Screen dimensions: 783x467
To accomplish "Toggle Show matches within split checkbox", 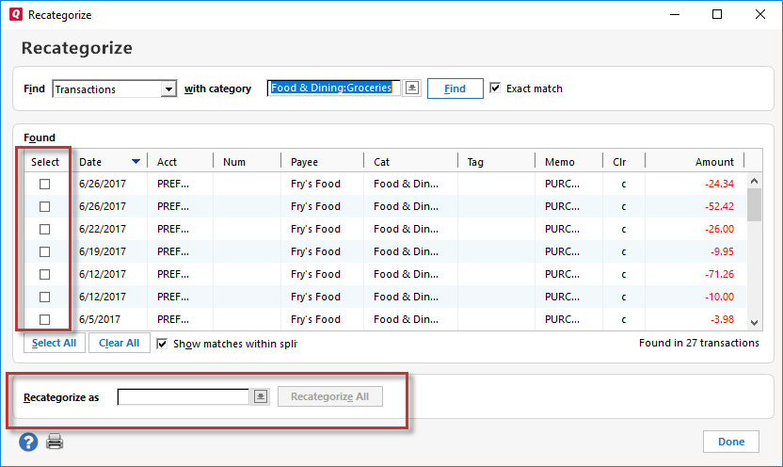I will coord(162,344).
